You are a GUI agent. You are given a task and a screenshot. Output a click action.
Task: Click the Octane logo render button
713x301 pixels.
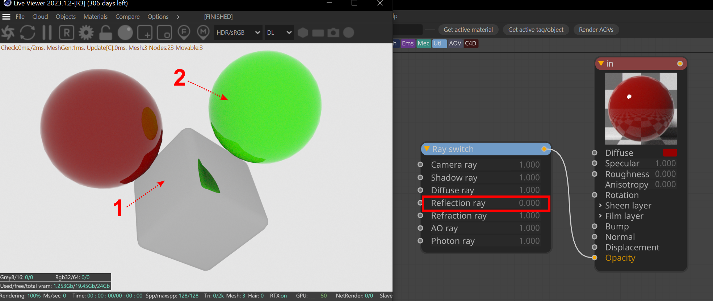pyautogui.click(x=8, y=33)
